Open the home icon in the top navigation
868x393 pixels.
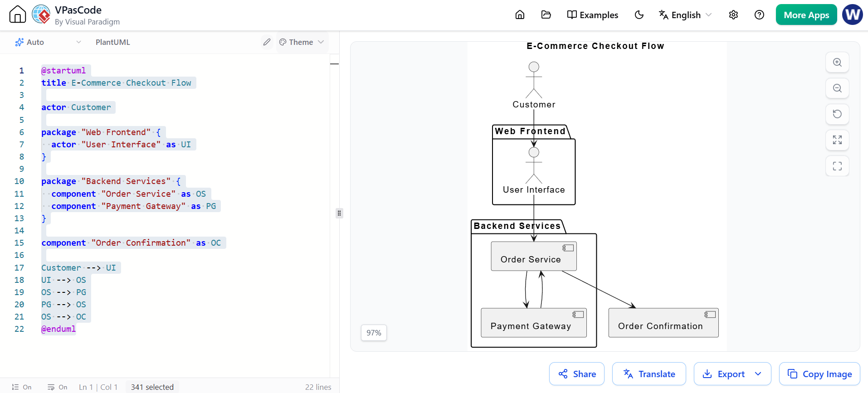(x=520, y=15)
